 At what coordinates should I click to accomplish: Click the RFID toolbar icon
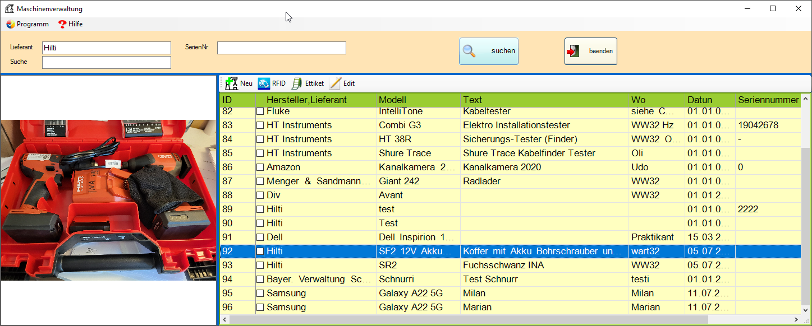[x=264, y=83]
